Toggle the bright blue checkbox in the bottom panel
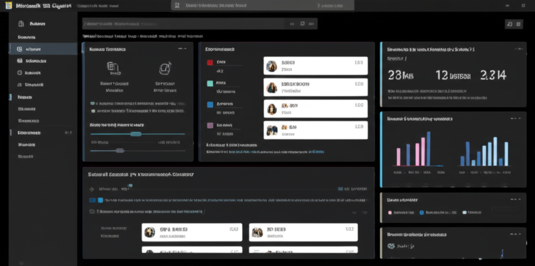This screenshot has height=266, width=535. pyautogui.click(x=100, y=200)
